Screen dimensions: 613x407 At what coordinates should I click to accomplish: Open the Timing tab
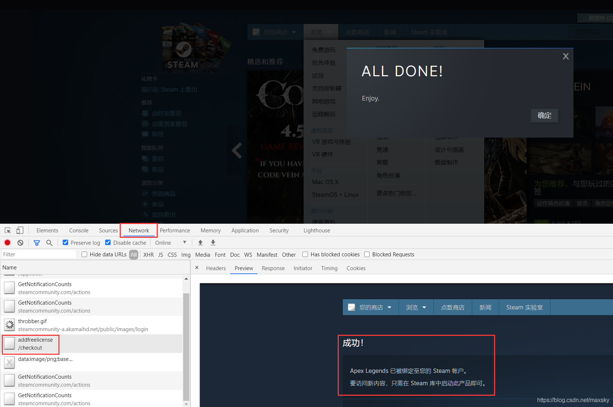[x=329, y=268]
